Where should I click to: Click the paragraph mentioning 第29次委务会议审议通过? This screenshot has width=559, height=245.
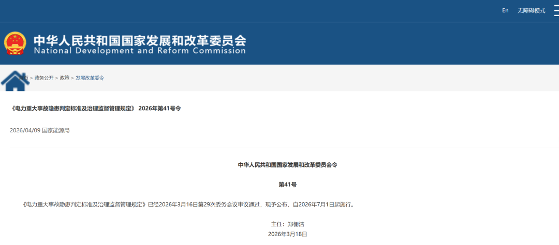click(188, 205)
